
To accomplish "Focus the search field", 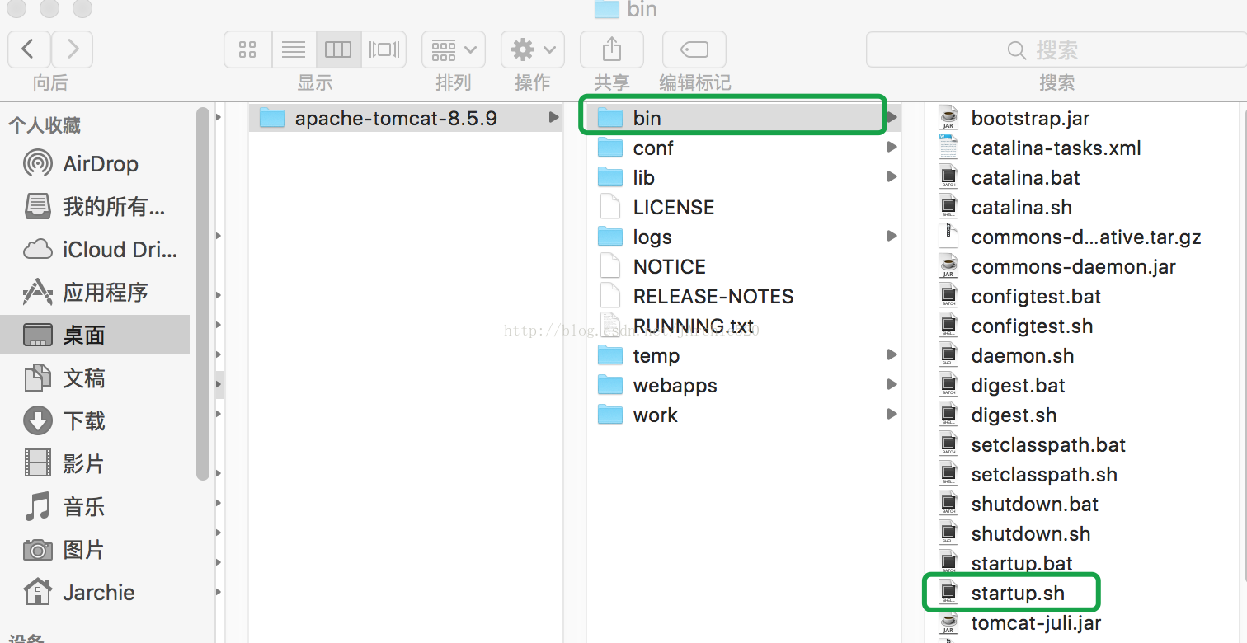I will point(1056,49).
